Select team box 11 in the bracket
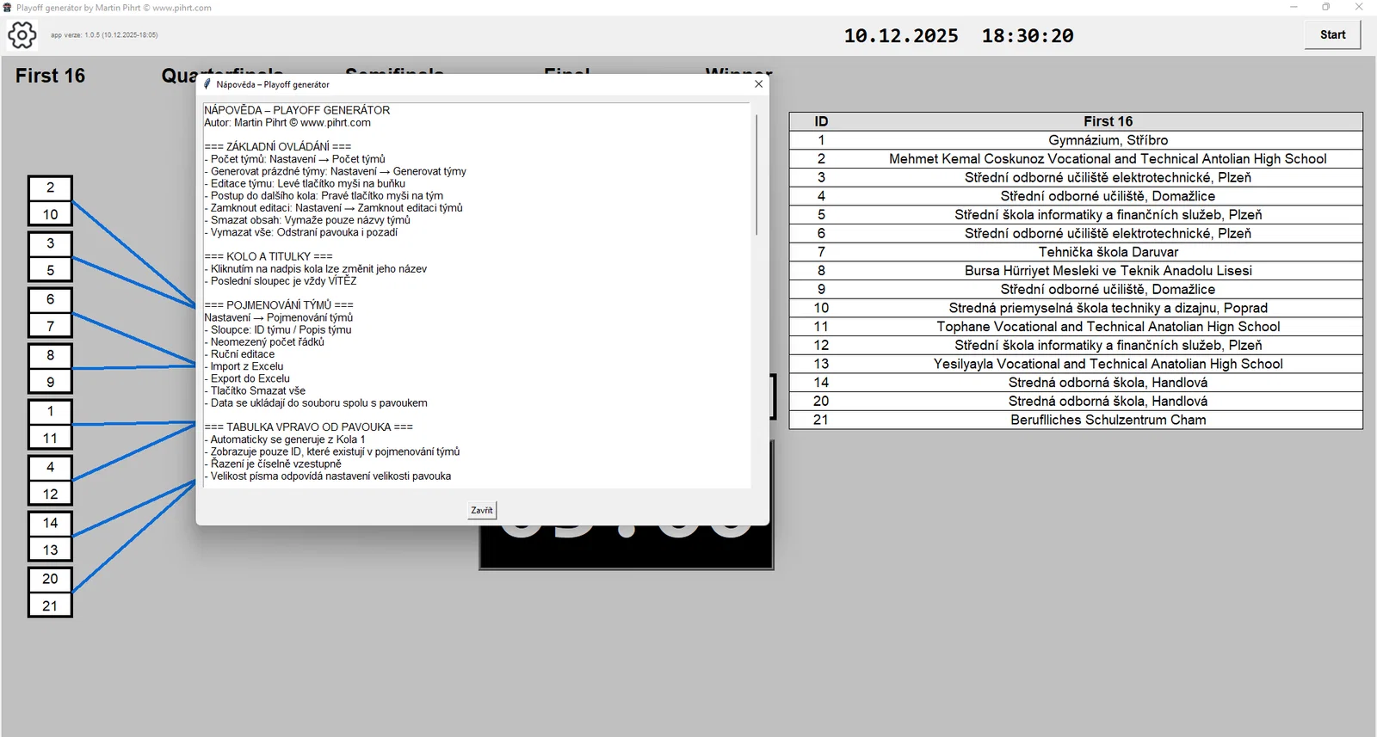The height and width of the screenshot is (737, 1377). (x=50, y=438)
